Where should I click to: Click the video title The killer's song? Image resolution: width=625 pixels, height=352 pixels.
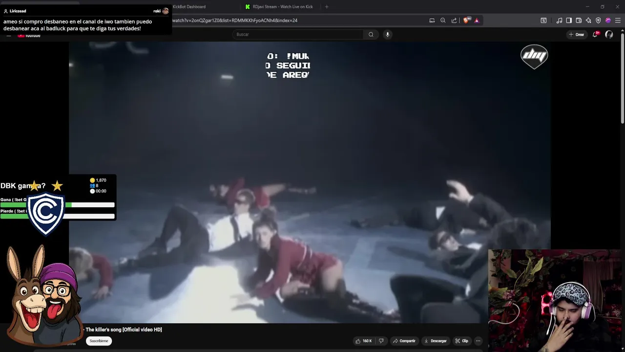124,330
